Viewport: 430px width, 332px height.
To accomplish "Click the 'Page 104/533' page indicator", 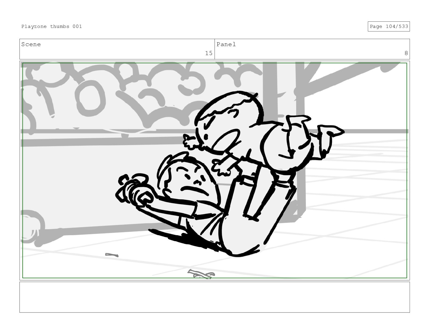I will (x=389, y=26).
